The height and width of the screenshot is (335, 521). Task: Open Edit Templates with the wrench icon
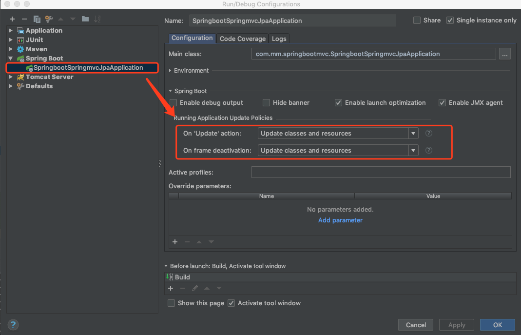48,19
